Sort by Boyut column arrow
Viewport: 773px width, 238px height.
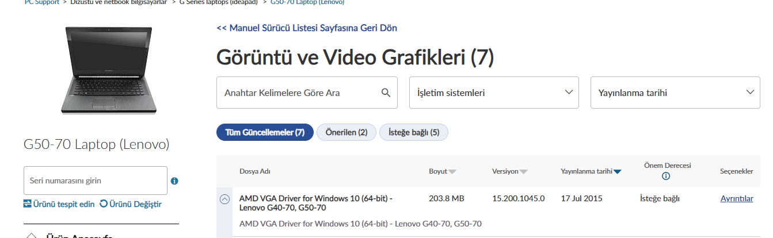click(x=452, y=172)
